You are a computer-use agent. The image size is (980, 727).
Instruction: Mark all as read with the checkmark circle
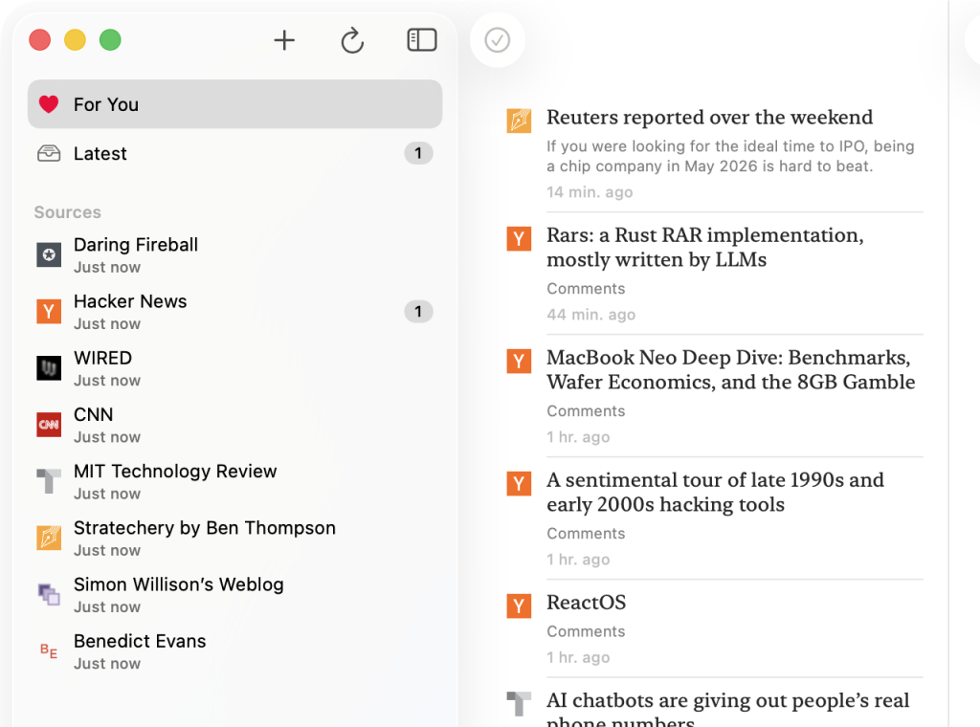[x=498, y=40]
